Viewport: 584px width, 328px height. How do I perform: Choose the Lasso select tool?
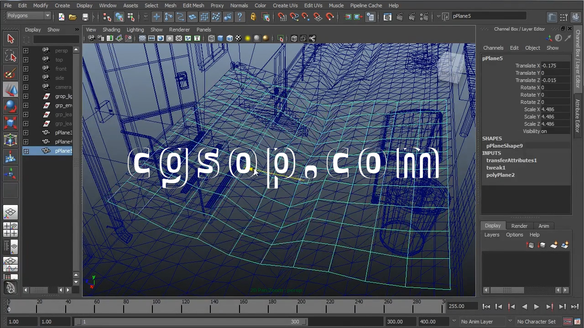pyautogui.click(x=10, y=56)
